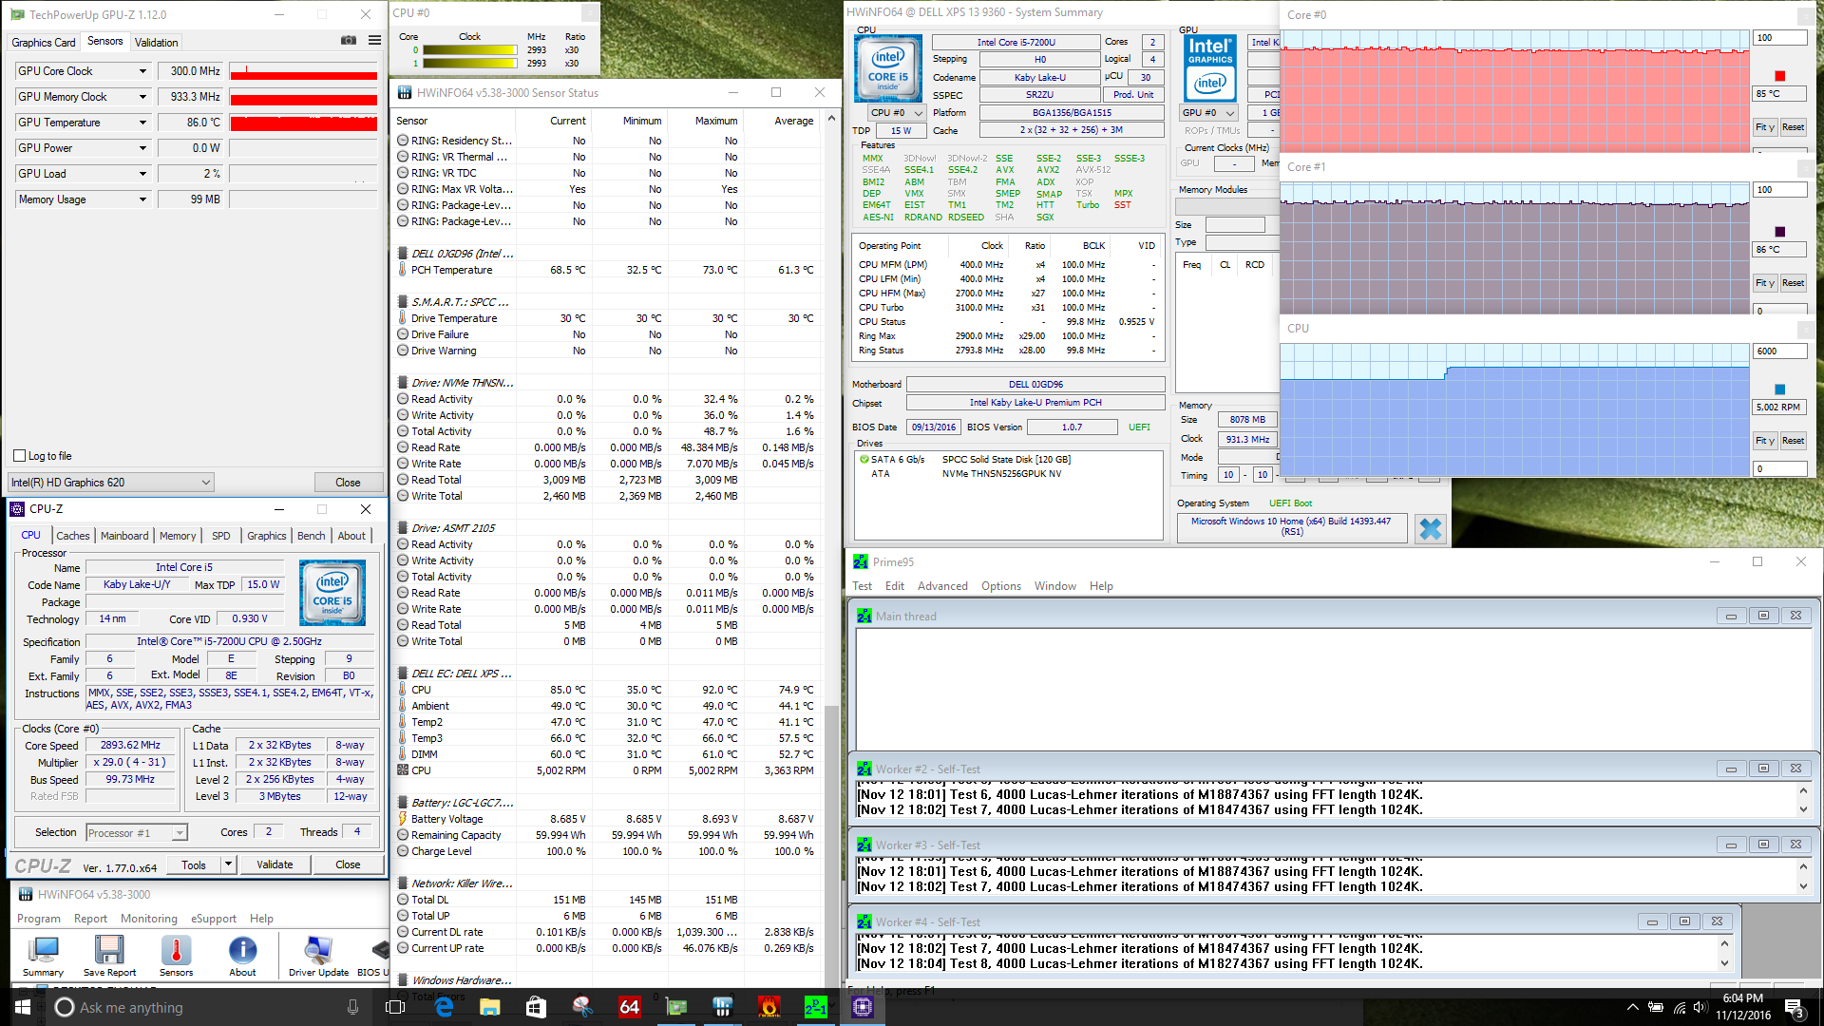Expand the CPU-Z Tools dropdown arrow
The height and width of the screenshot is (1026, 1824).
[x=228, y=864]
